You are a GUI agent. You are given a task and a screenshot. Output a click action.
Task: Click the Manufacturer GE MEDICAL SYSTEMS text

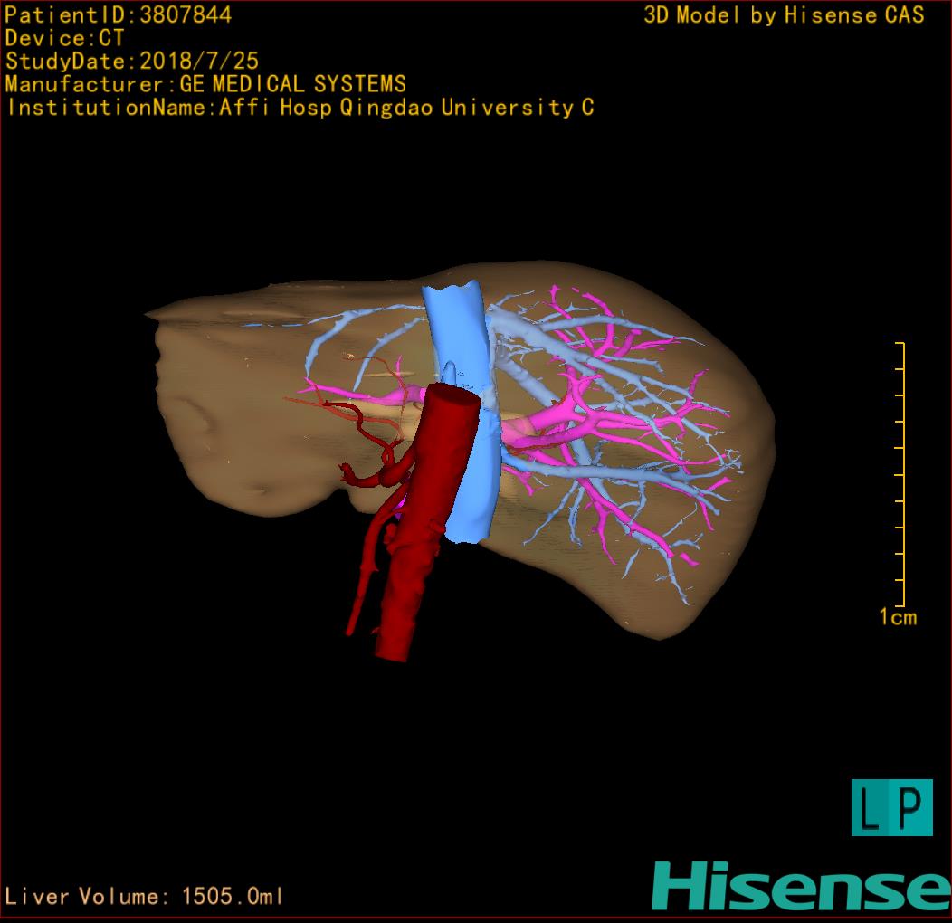[205, 84]
